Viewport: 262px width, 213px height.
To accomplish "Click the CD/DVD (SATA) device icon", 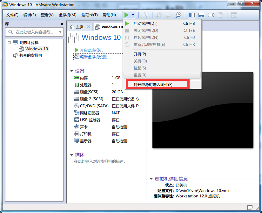I will [x=77, y=106].
